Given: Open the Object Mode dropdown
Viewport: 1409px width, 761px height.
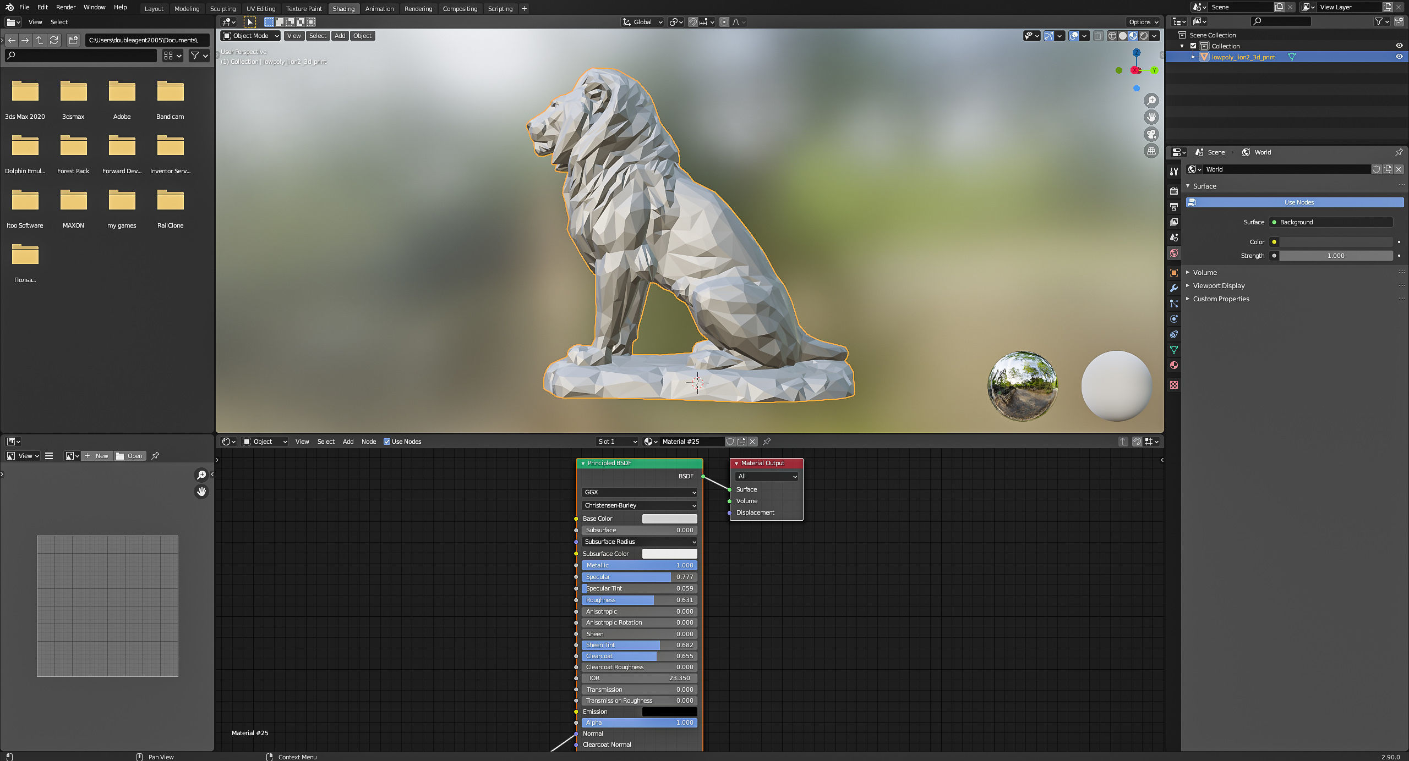Looking at the screenshot, I should pyautogui.click(x=250, y=36).
